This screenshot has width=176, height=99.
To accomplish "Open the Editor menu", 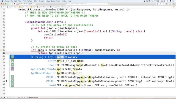I will click(x=36, y=1).
